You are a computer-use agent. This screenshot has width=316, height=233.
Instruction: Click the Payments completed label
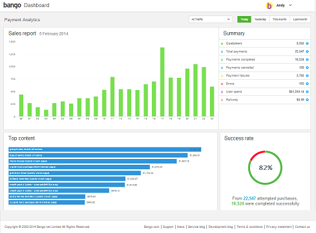pyautogui.click(x=240, y=59)
